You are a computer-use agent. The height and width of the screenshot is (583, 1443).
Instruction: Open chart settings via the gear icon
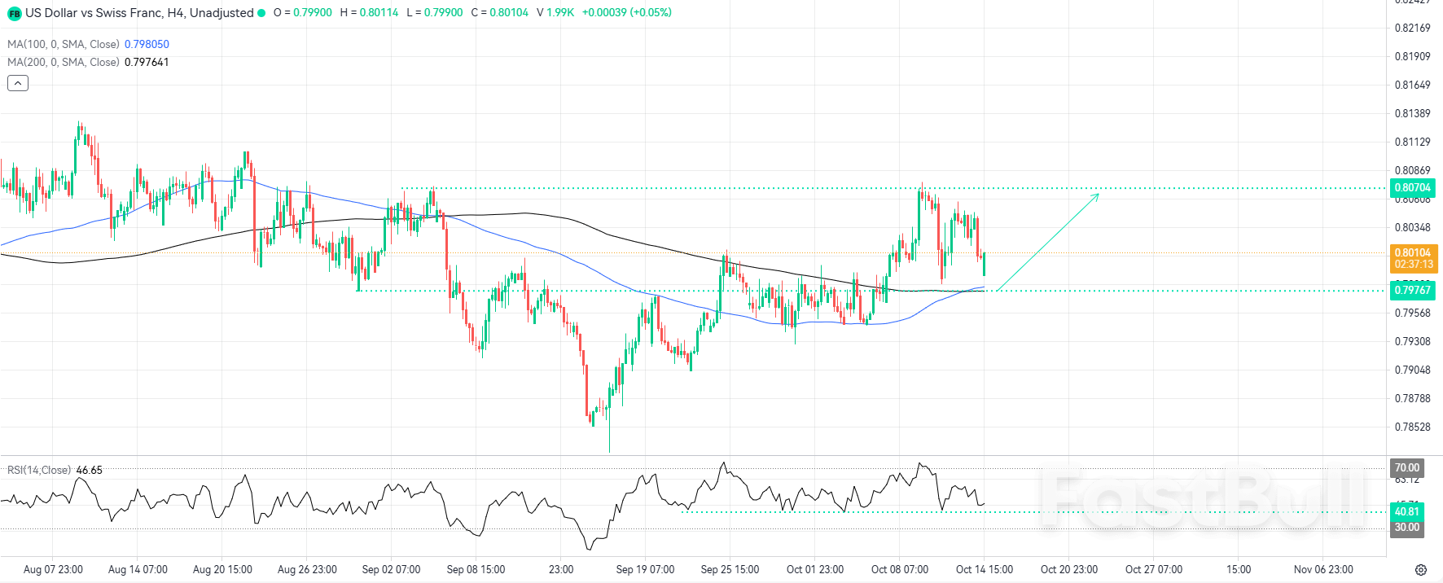click(1421, 570)
